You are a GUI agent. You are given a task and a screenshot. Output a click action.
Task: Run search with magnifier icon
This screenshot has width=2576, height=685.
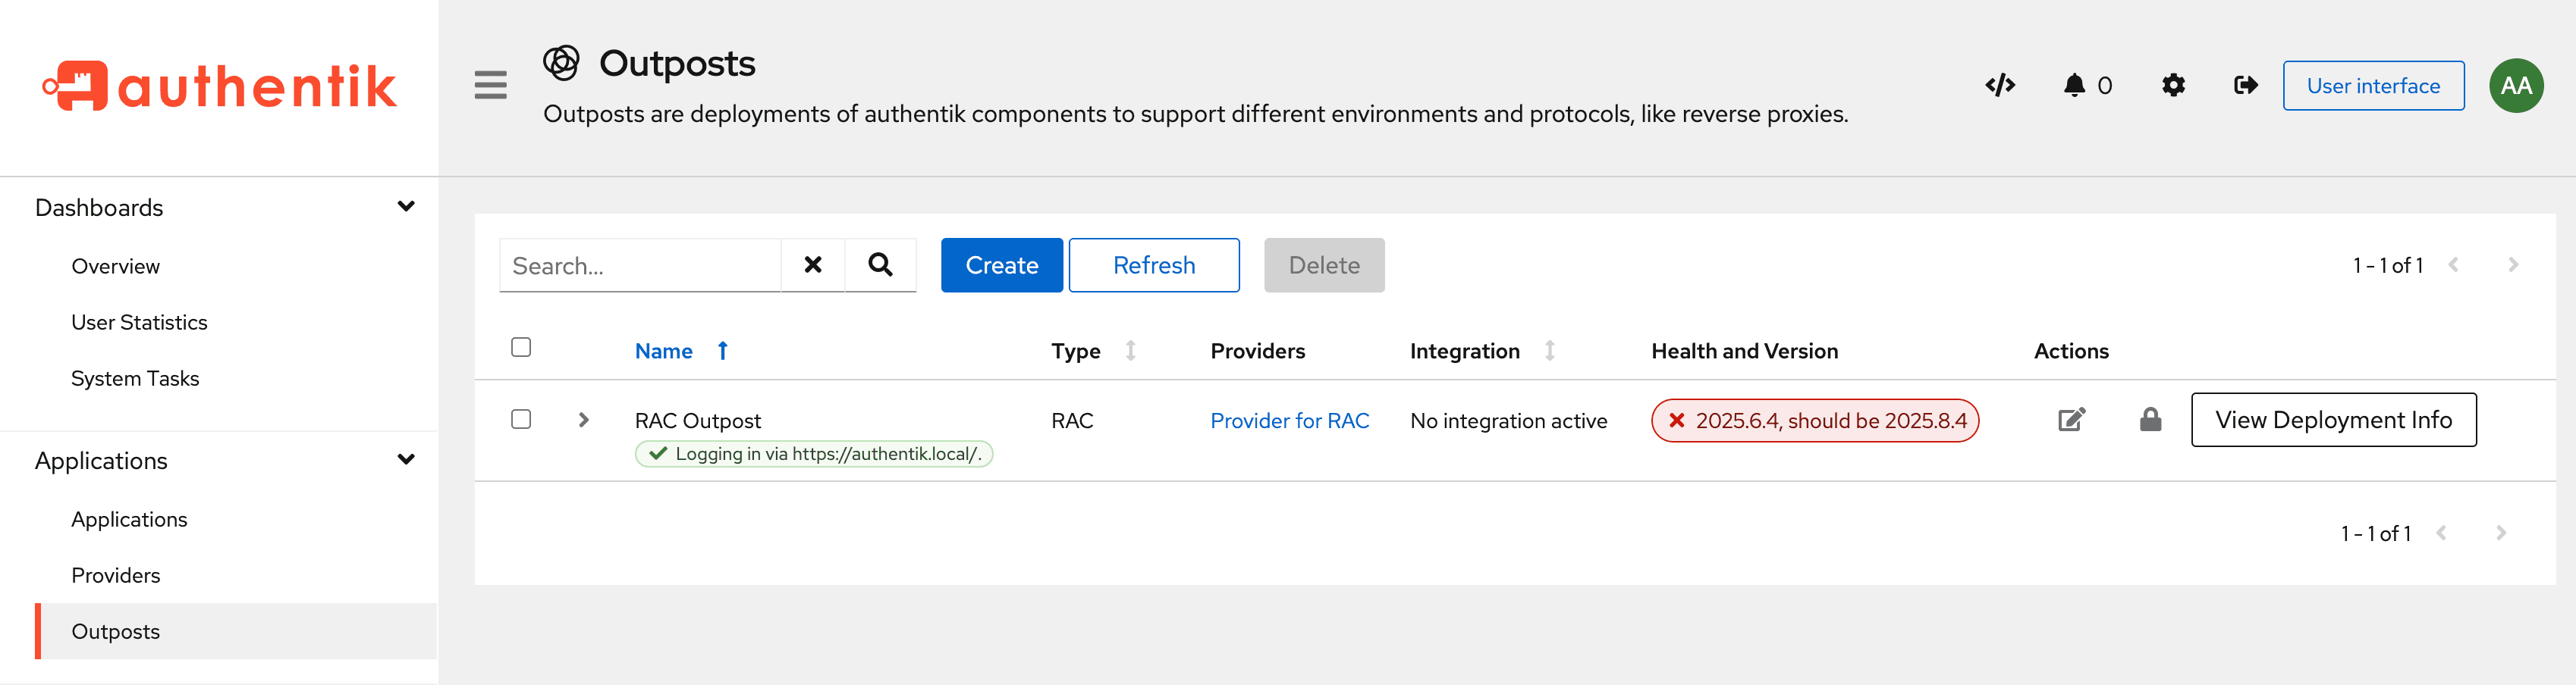[880, 264]
